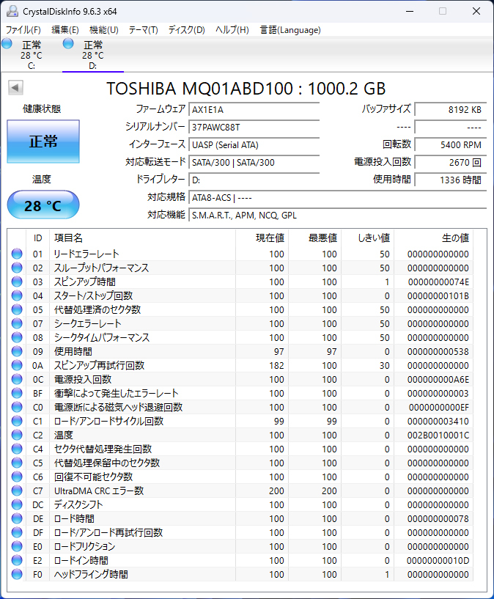The image size is (494, 599).
Task: Open the ディスク(D) menu
Action: click(x=187, y=30)
